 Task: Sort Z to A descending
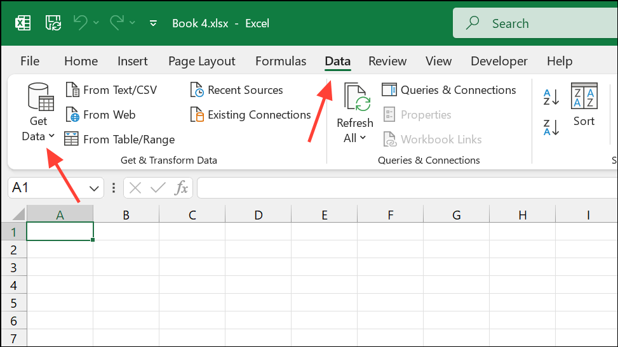[551, 128]
